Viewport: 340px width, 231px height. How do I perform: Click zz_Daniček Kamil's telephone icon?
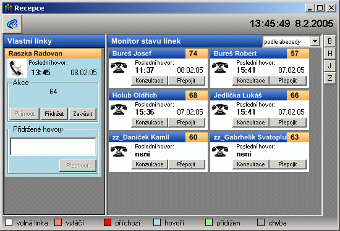119,152
